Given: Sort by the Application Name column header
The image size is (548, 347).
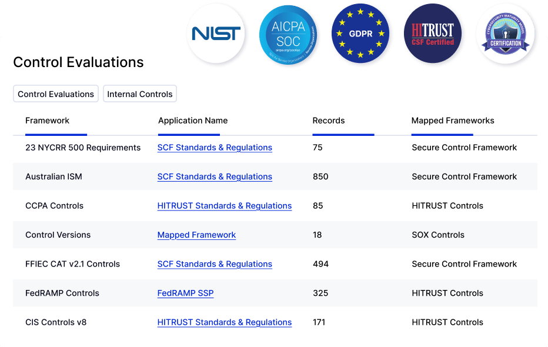Looking at the screenshot, I should click(x=193, y=121).
